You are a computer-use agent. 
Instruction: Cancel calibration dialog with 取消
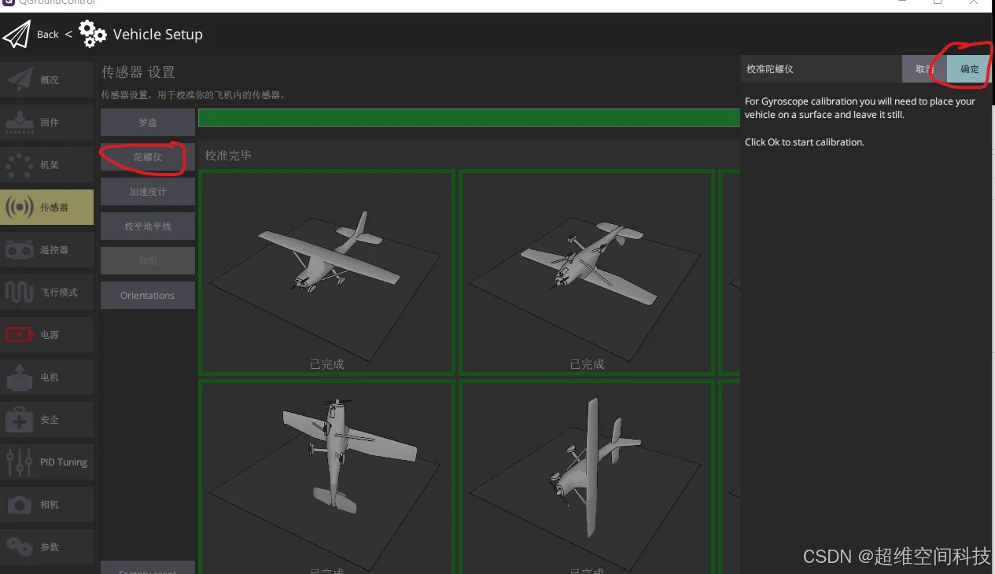[x=924, y=69]
